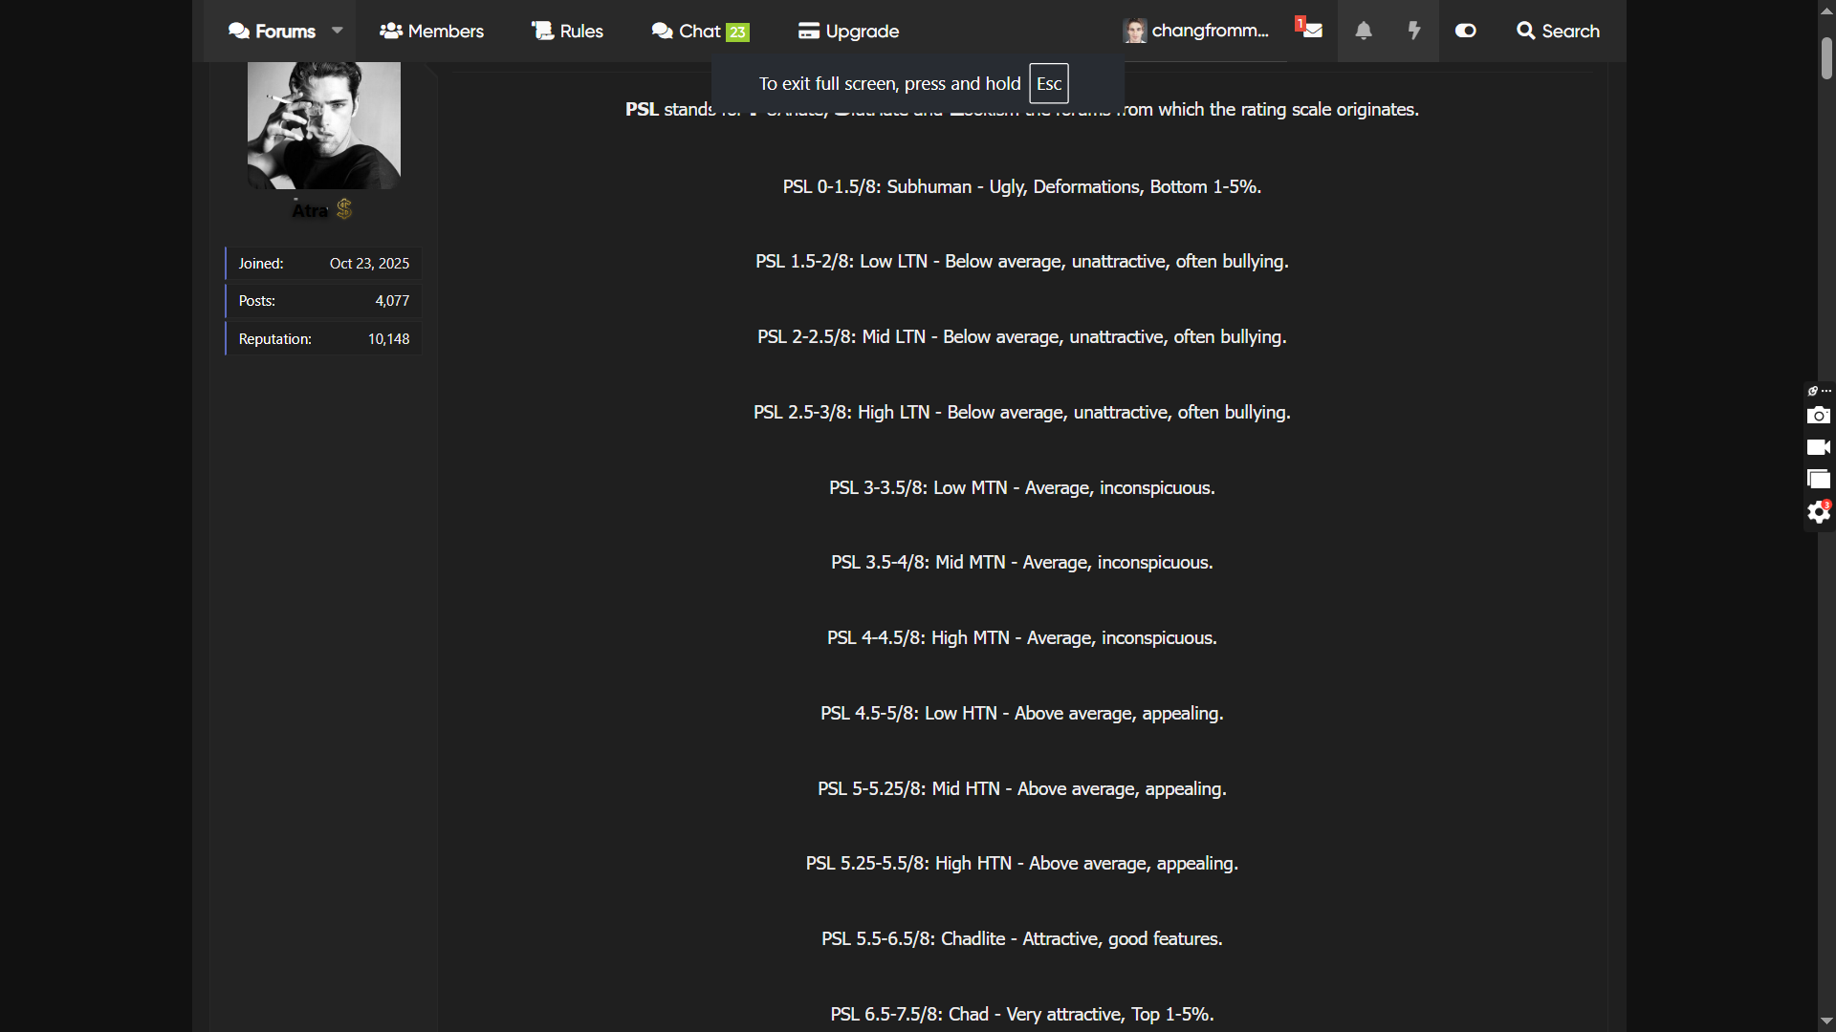The width and height of the screenshot is (1836, 1032).
Task: Open the stacked windows gallery icon
Action: tap(1818, 480)
